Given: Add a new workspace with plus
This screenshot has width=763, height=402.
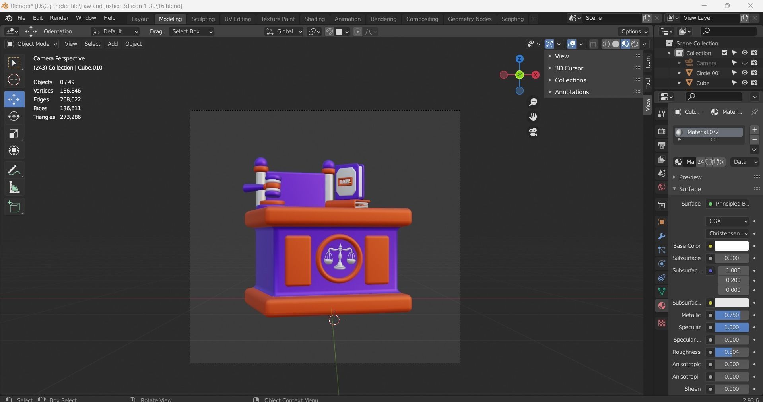Looking at the screenshot, I should point(534,19).
